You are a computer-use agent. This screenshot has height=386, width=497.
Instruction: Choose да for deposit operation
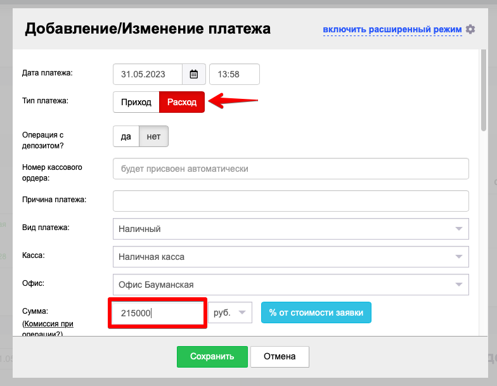click(126, 136)
